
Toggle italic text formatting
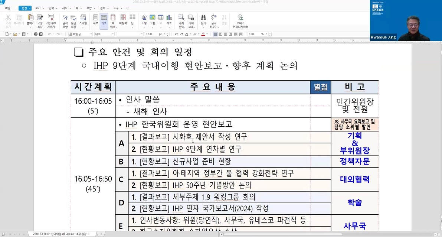tap(181, 34)
